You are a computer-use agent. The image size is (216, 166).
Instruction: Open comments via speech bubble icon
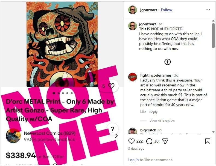149,141
